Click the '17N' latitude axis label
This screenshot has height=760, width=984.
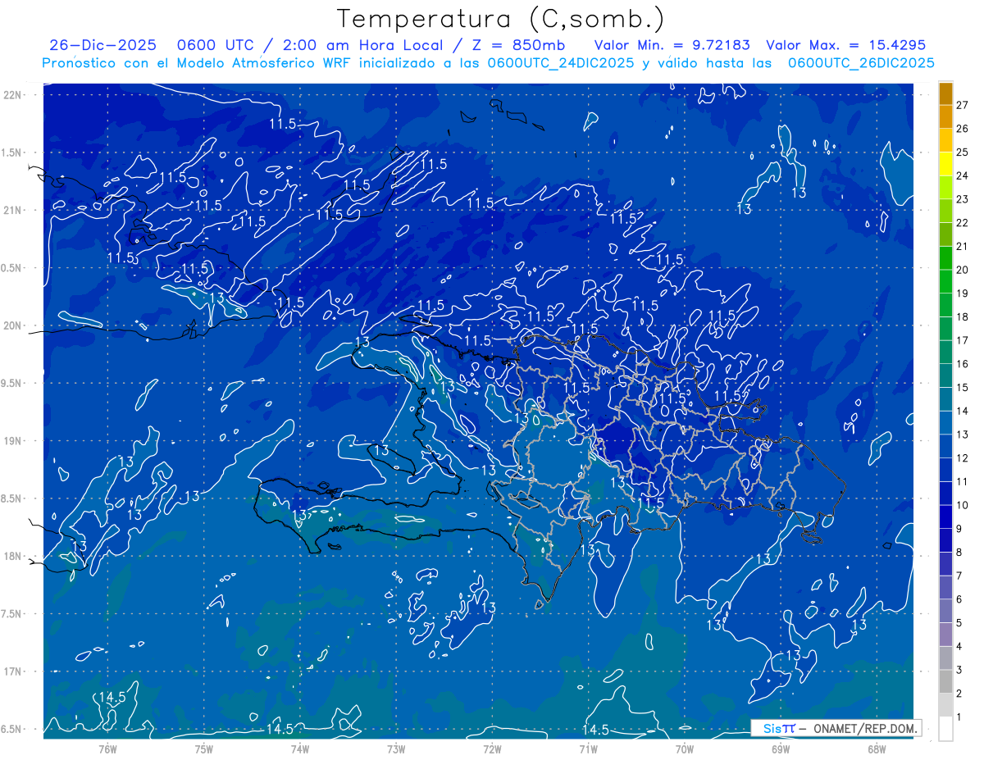[x=13, y=671]
